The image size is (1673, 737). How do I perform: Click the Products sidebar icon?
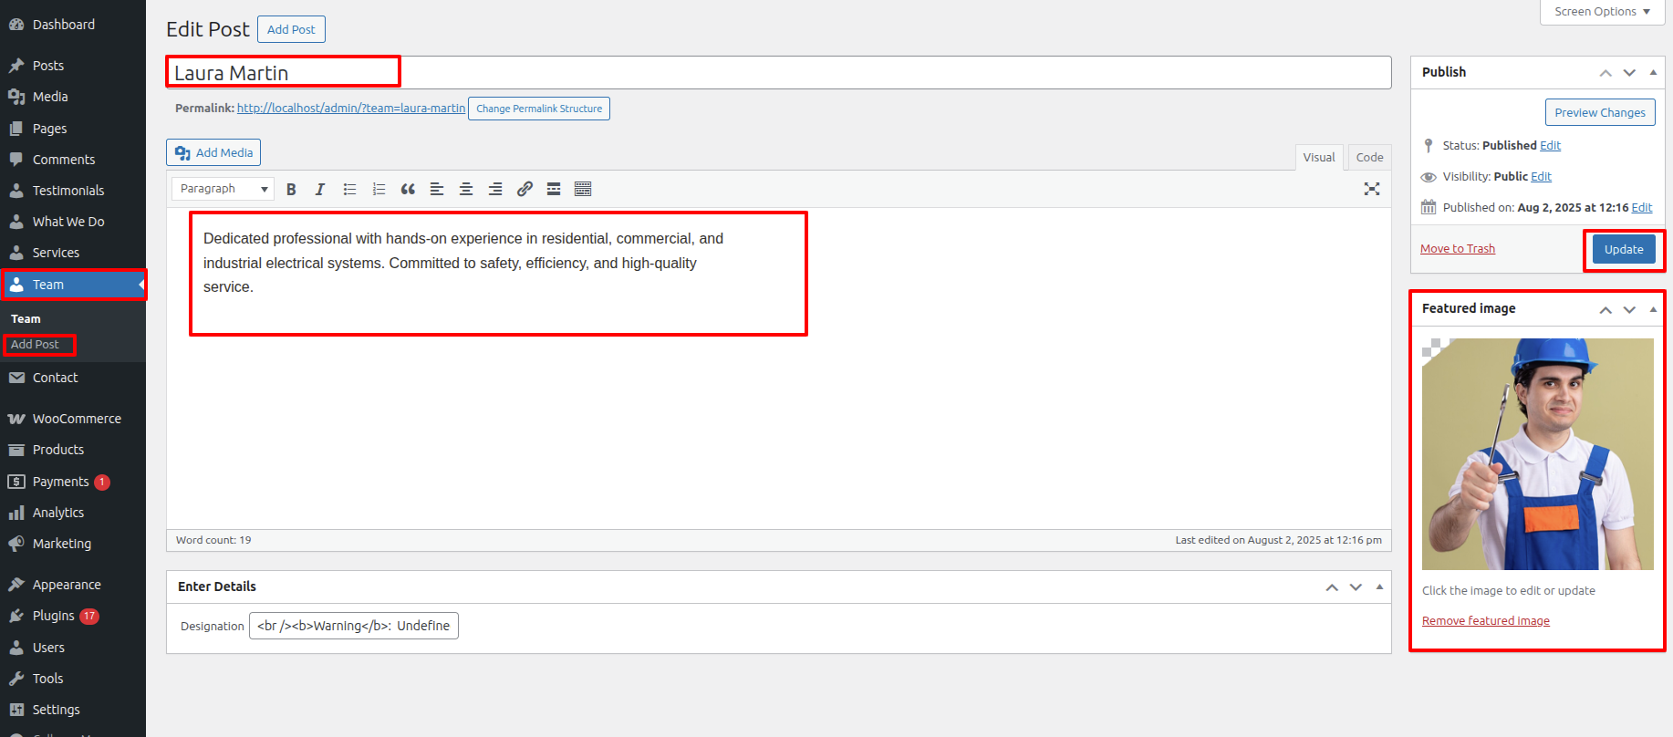pyautogui.click(x=16, y=450)
